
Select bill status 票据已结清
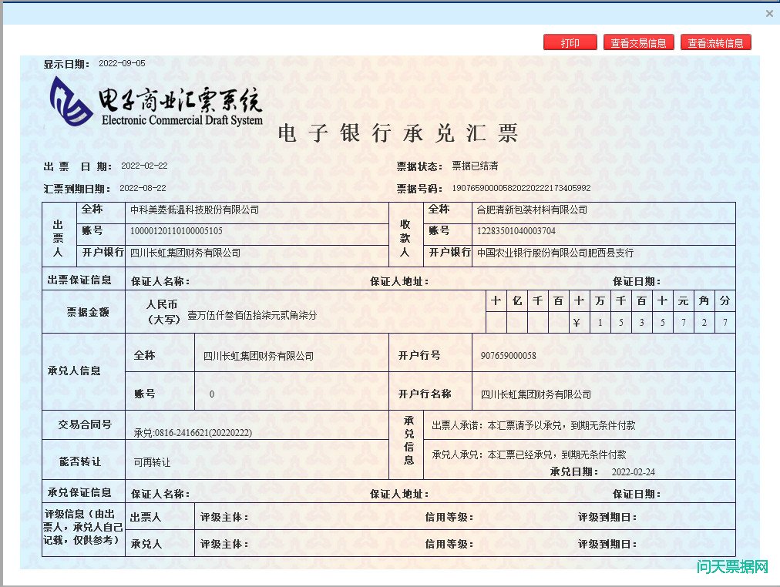click(475, 166)
